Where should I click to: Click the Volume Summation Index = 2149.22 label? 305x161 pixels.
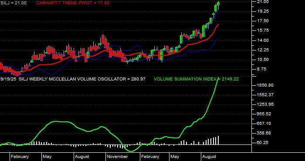click(196, 79)
